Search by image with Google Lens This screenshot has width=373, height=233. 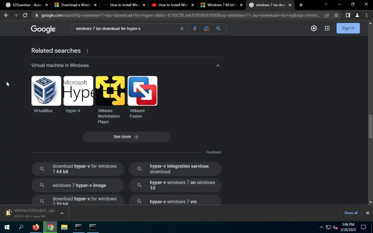click(207, 29)
